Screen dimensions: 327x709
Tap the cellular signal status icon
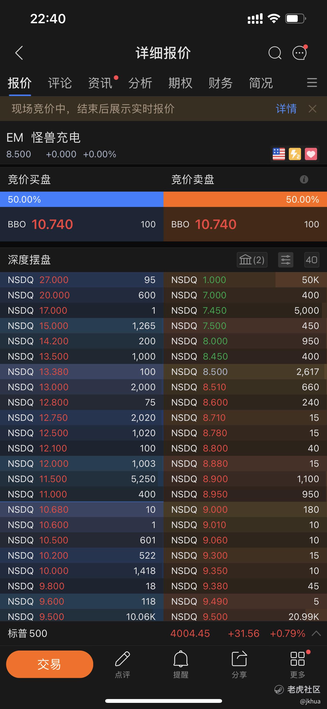tap(255, 18)
